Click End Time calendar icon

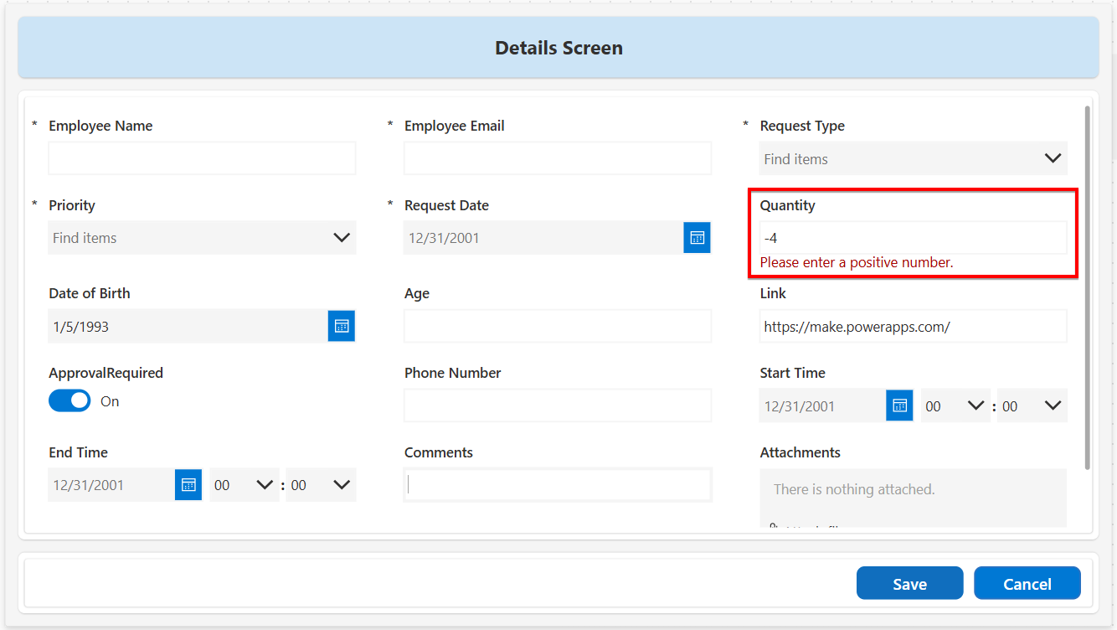tap(188, 485)
